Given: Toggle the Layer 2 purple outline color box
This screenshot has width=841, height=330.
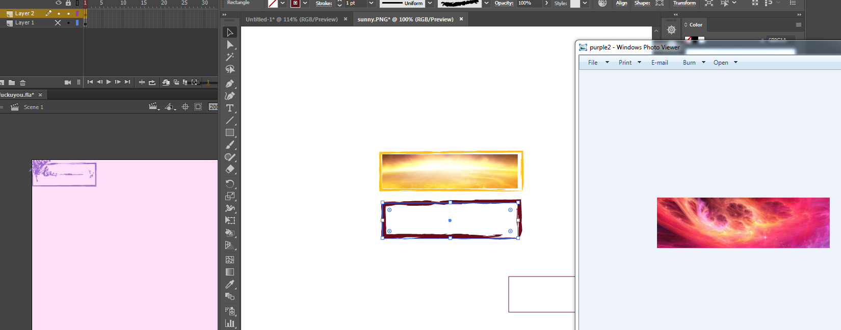Looking at the screenshot, I should coord(77,14).
